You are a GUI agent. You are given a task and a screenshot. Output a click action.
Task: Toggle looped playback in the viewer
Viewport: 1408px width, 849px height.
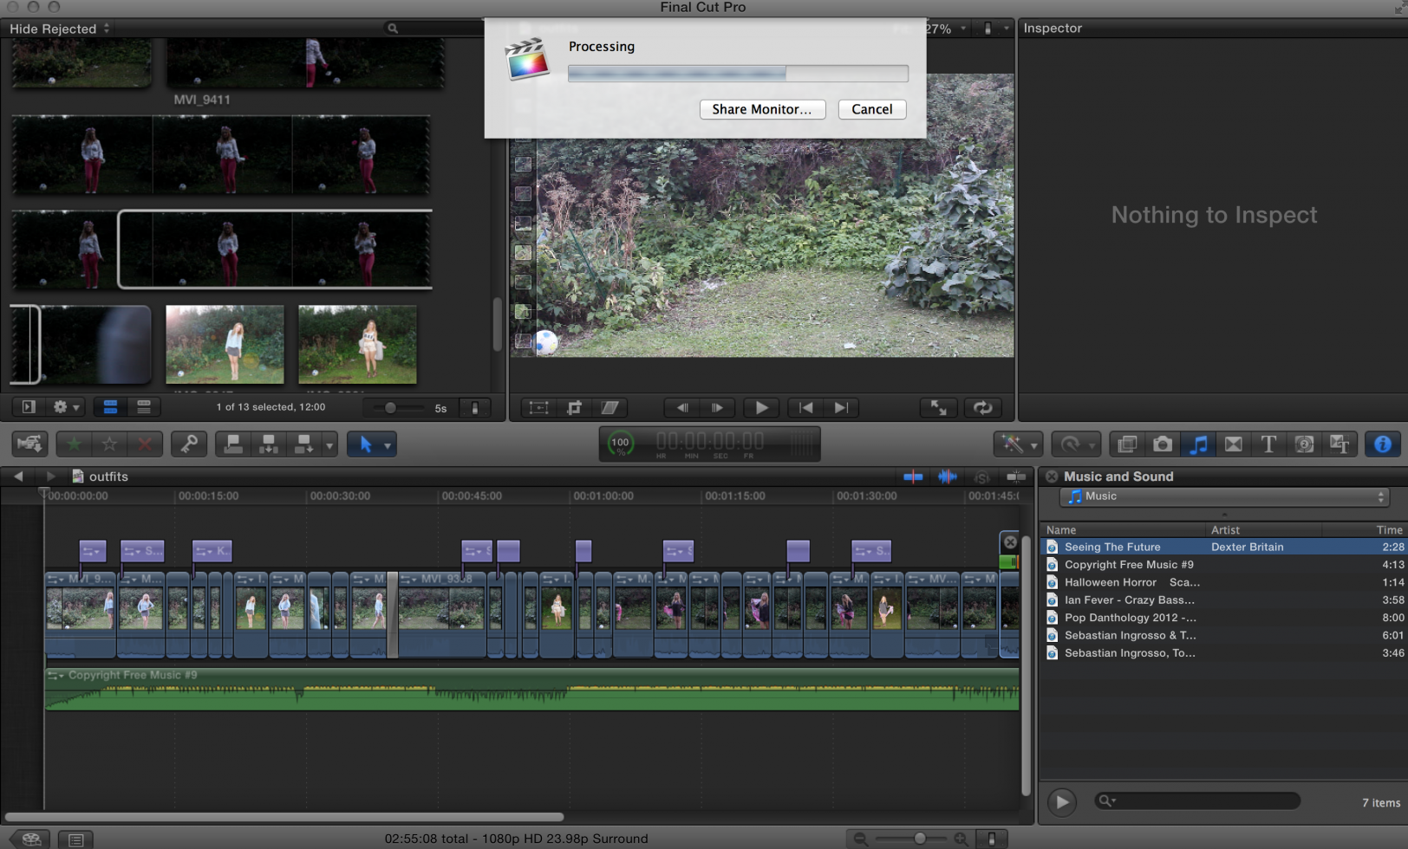tap(982, 407)
